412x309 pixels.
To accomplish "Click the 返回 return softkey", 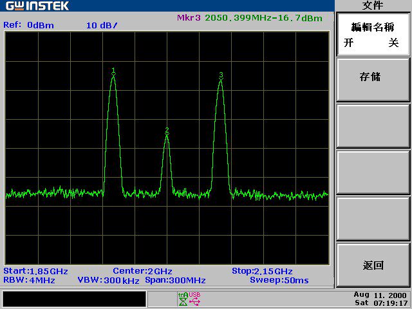I will [x=373, y=265].
